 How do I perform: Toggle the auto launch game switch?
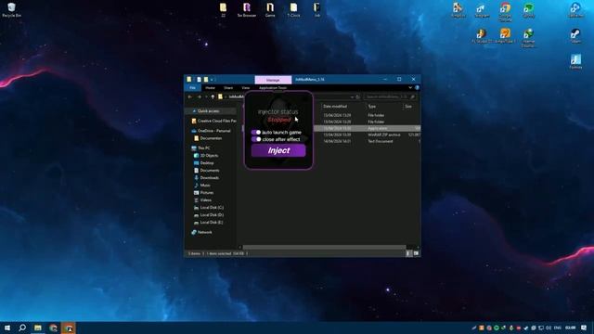256,132
